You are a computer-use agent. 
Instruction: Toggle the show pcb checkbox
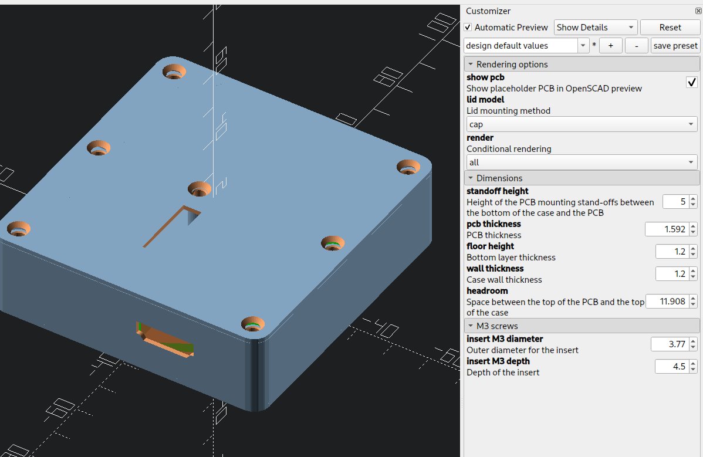(692, 82)
